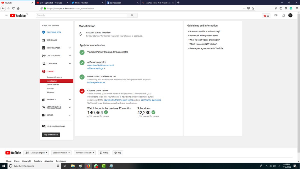The image size is (300, 169).
Task: Click the Firefox account icon
Action: click(286, 8)
